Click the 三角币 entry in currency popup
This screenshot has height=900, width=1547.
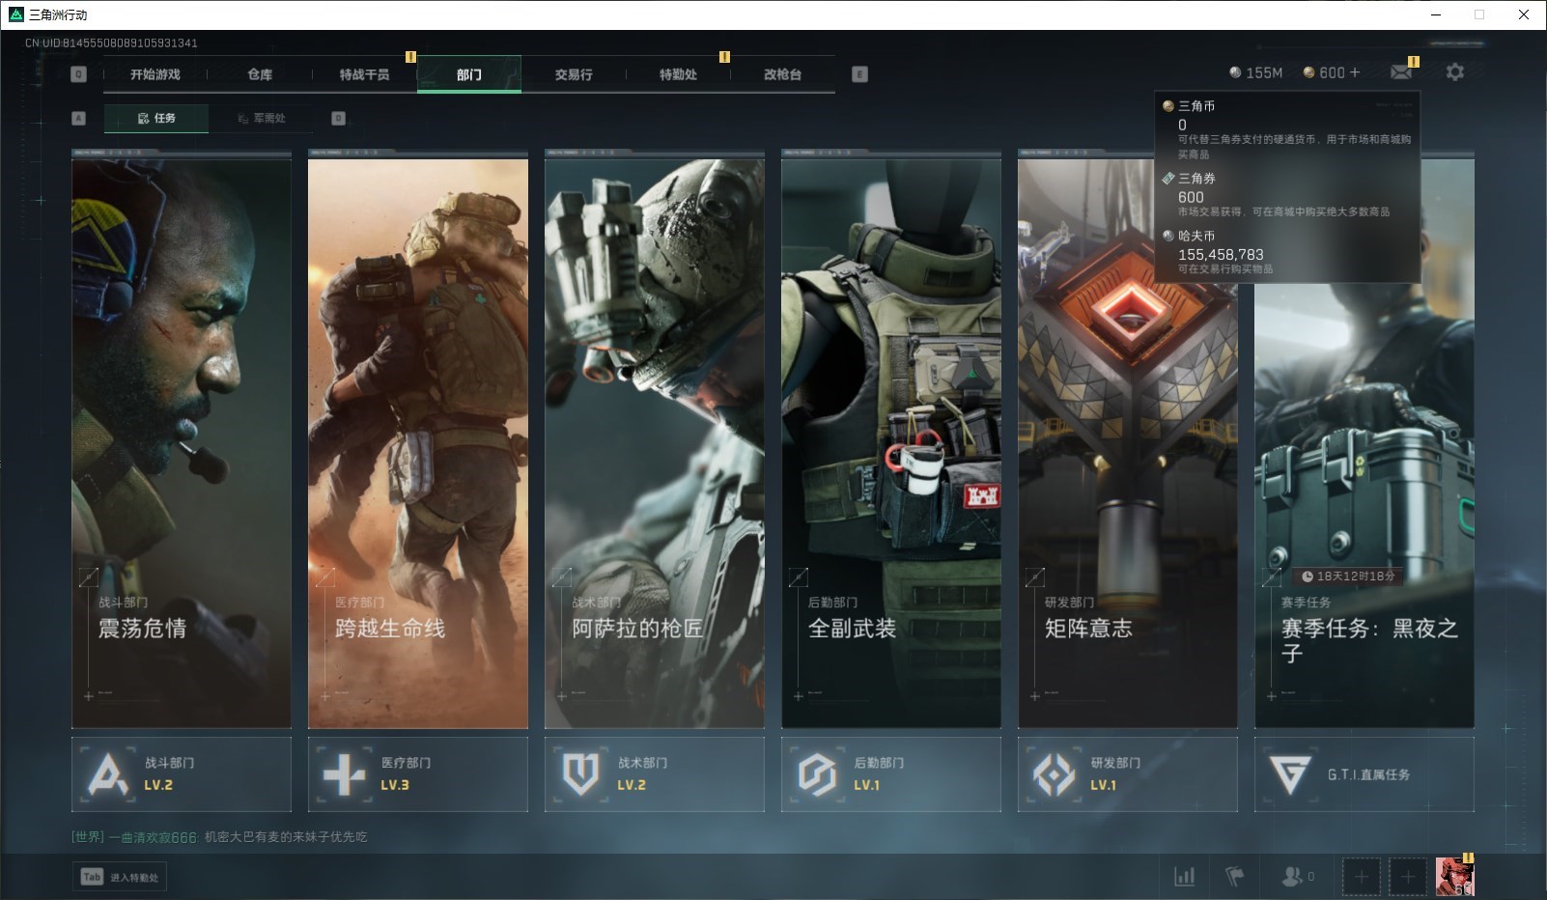coord(1287,129)
